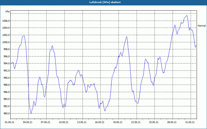
Task: Click the 994,0 axis value
Action: coord(7,63)
